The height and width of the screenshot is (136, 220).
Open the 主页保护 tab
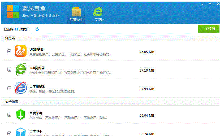tap(97, 14)
